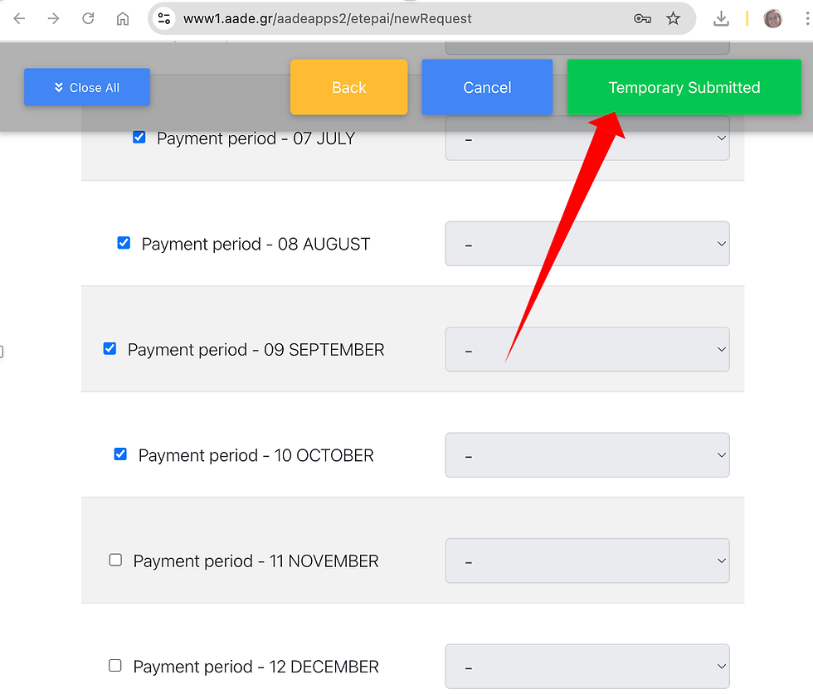Expand the 10 OCTOBER period dropdown

(x=587, y=455)
